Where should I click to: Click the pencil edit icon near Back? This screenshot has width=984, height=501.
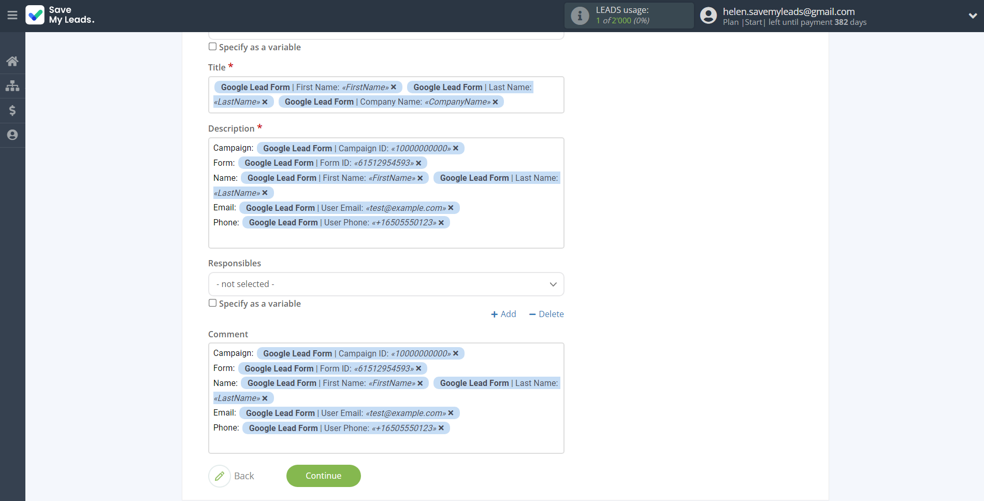pos(220,476)
